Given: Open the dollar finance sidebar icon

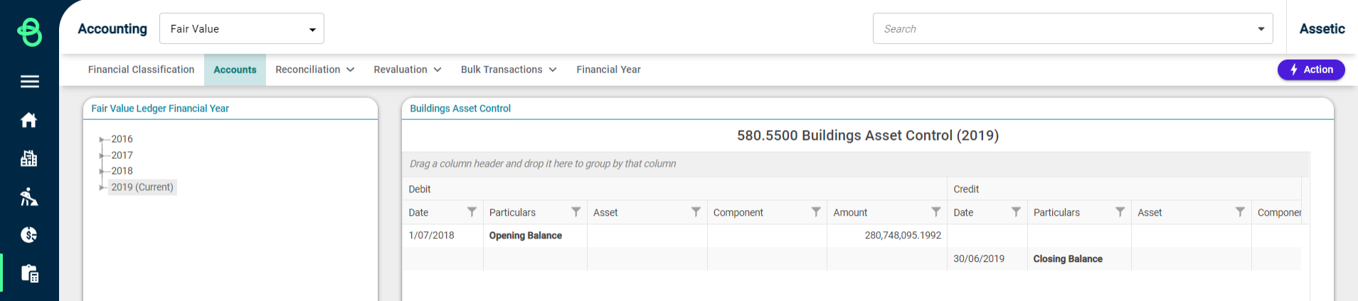Looking at the screenshot, I should (x=29, y=235).
